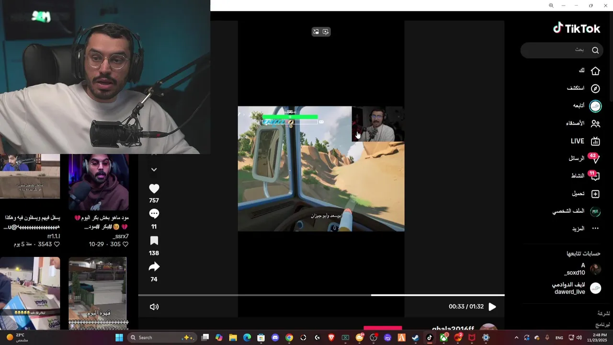Click the zoom magnifier in window title bar
This screenshot has width=613, height=345.
551,5
